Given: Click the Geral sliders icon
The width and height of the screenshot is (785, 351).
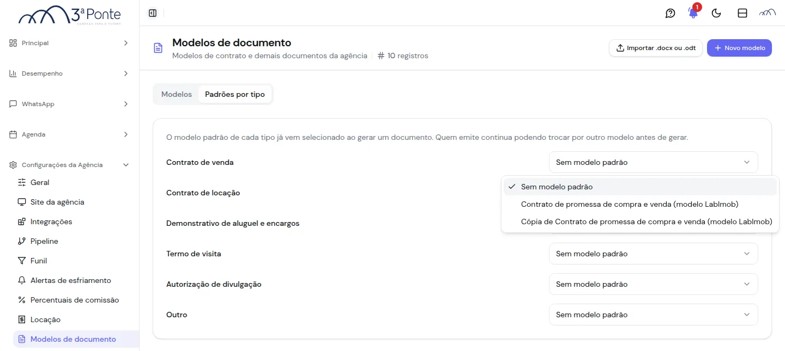Looking at the screenshot, I should [x=22, y=182].
